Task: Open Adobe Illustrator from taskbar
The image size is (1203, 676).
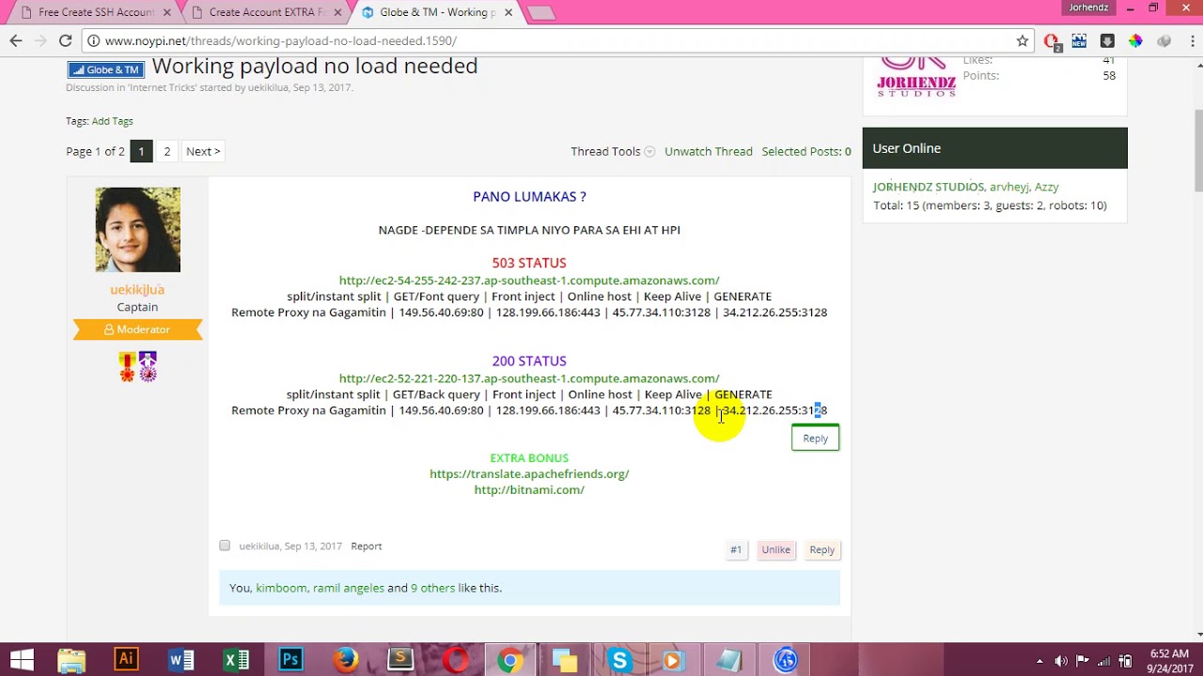Action: coord(125,659)
